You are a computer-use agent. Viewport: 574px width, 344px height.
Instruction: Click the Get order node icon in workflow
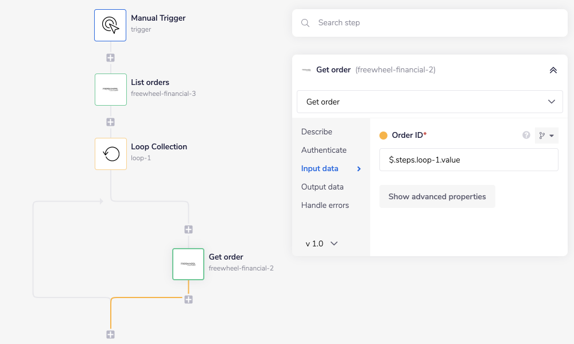click(188, 264)
